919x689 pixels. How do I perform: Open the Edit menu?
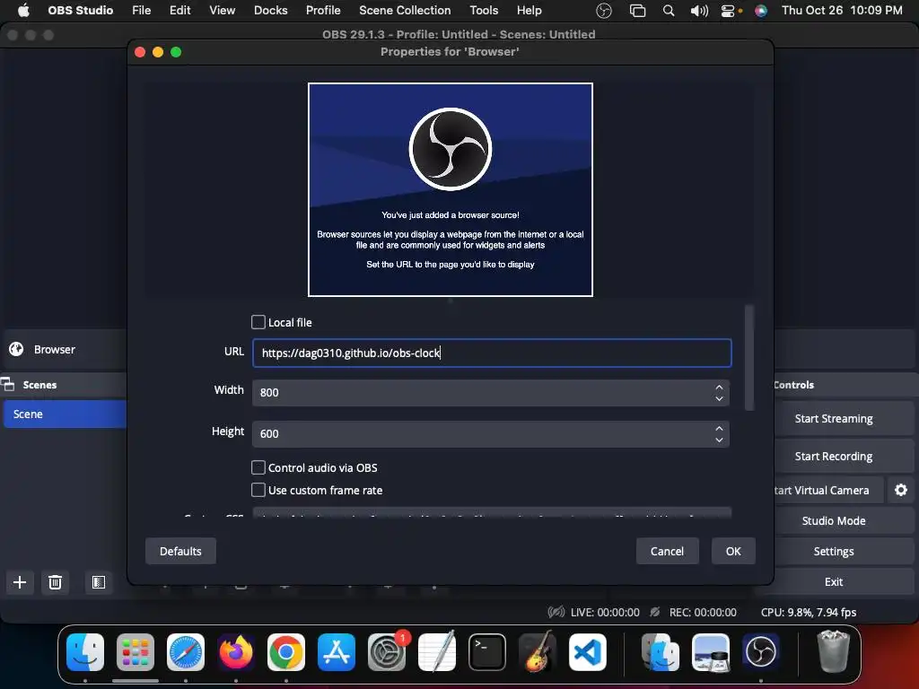click(179, 10)
